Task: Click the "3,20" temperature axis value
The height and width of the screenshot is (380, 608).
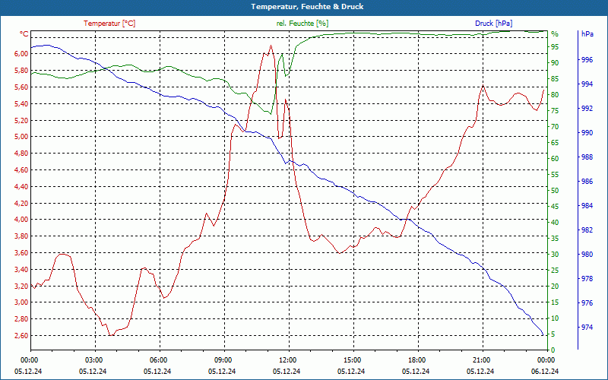Action: click(21, 287)
